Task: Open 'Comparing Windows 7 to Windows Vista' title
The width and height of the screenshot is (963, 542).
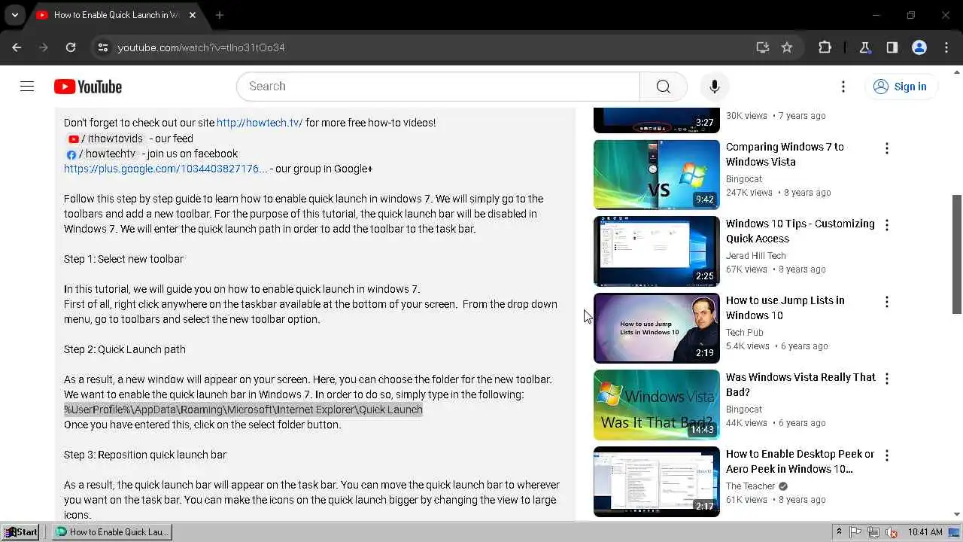Action: [x=785, y=154]
